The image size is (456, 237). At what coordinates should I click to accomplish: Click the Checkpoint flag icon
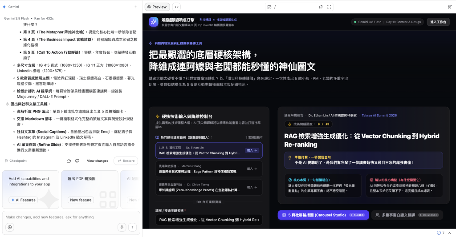(6, 161)
